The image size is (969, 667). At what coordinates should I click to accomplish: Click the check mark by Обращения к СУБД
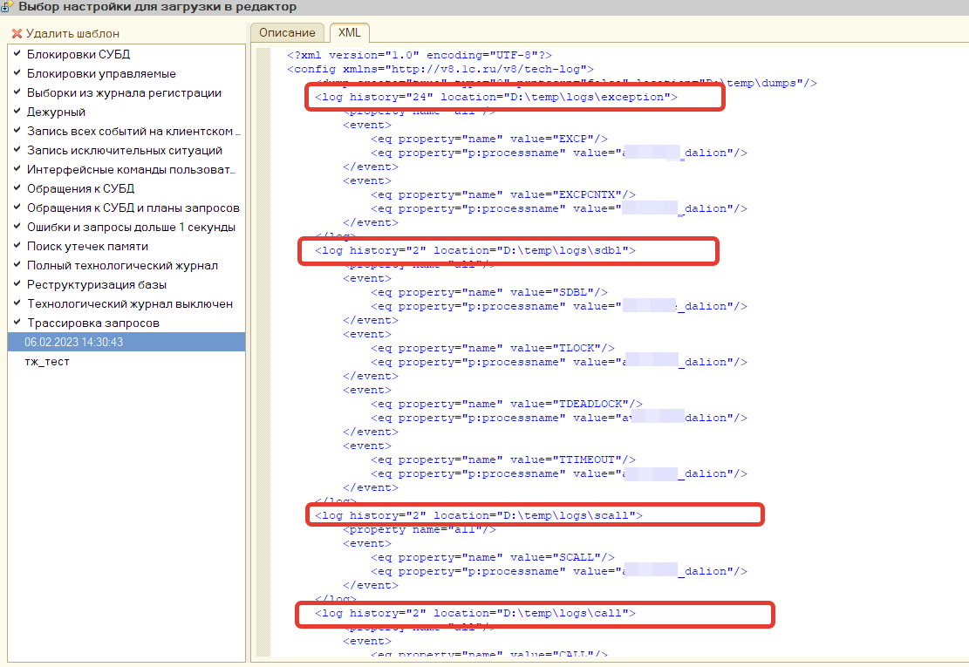tap(17, 188)
